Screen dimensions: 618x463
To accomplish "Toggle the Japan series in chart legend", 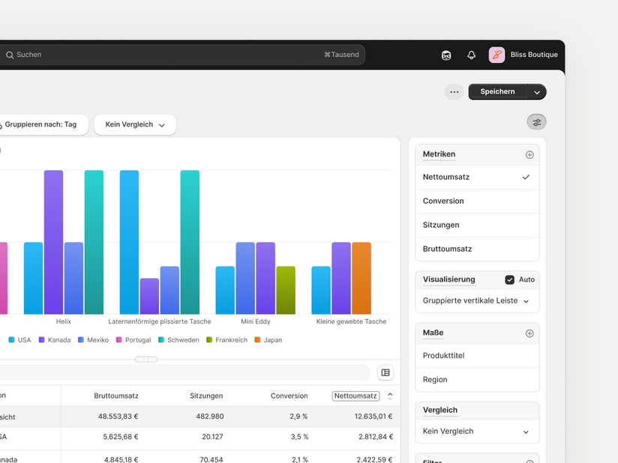I will pyautogui.click(x=268, y=340).
